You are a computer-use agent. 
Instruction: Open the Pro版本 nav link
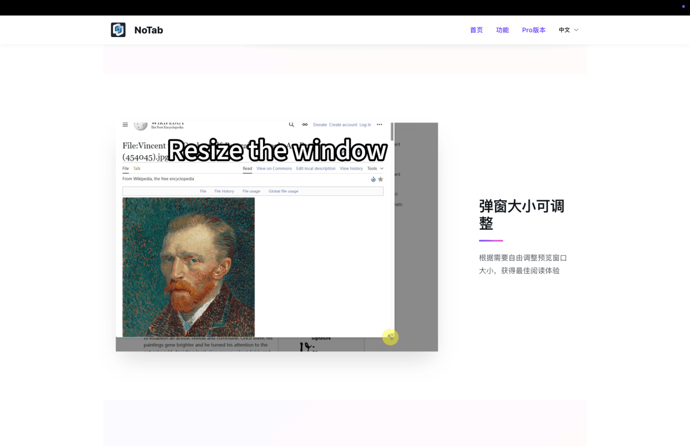tap(533, 30)
